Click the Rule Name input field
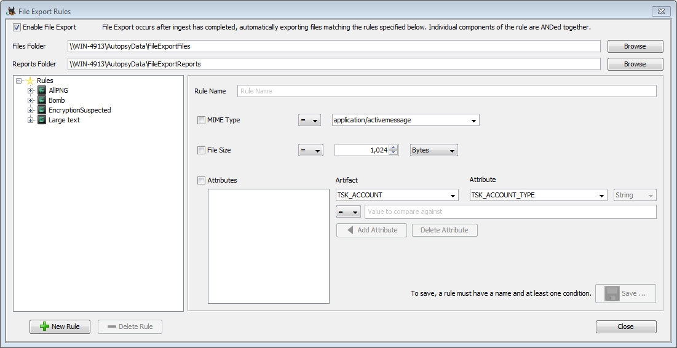 446,91
